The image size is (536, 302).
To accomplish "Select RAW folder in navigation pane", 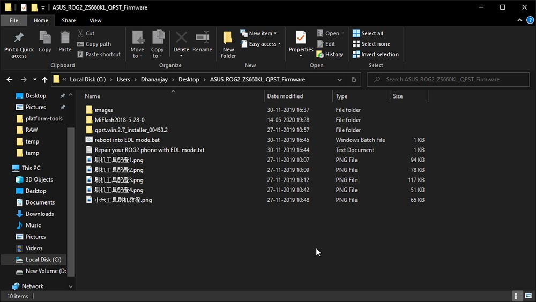I will pos(27,130).
